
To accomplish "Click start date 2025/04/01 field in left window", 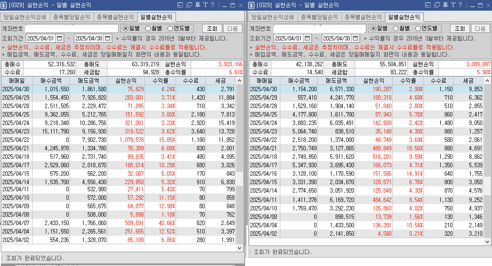I will click(x=41, y=38).
